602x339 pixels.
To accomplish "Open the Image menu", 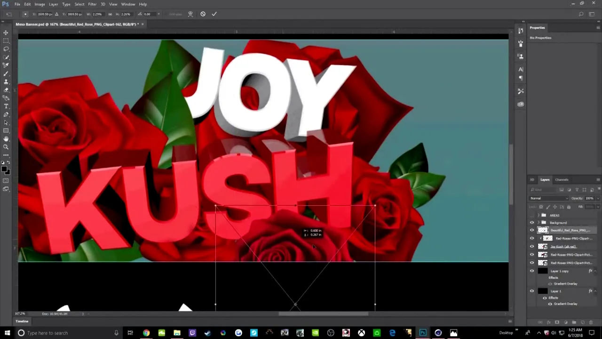I will tap(40, 4).
